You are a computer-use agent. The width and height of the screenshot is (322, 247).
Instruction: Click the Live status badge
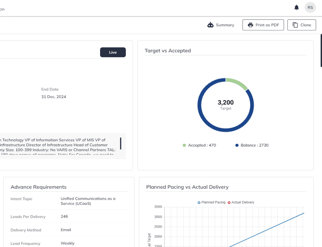[113, 52]
